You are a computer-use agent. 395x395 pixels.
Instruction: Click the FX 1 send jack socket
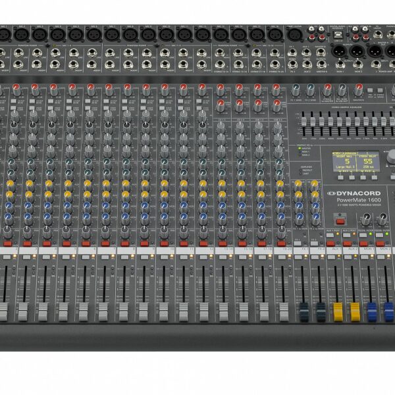pos(292,53)
